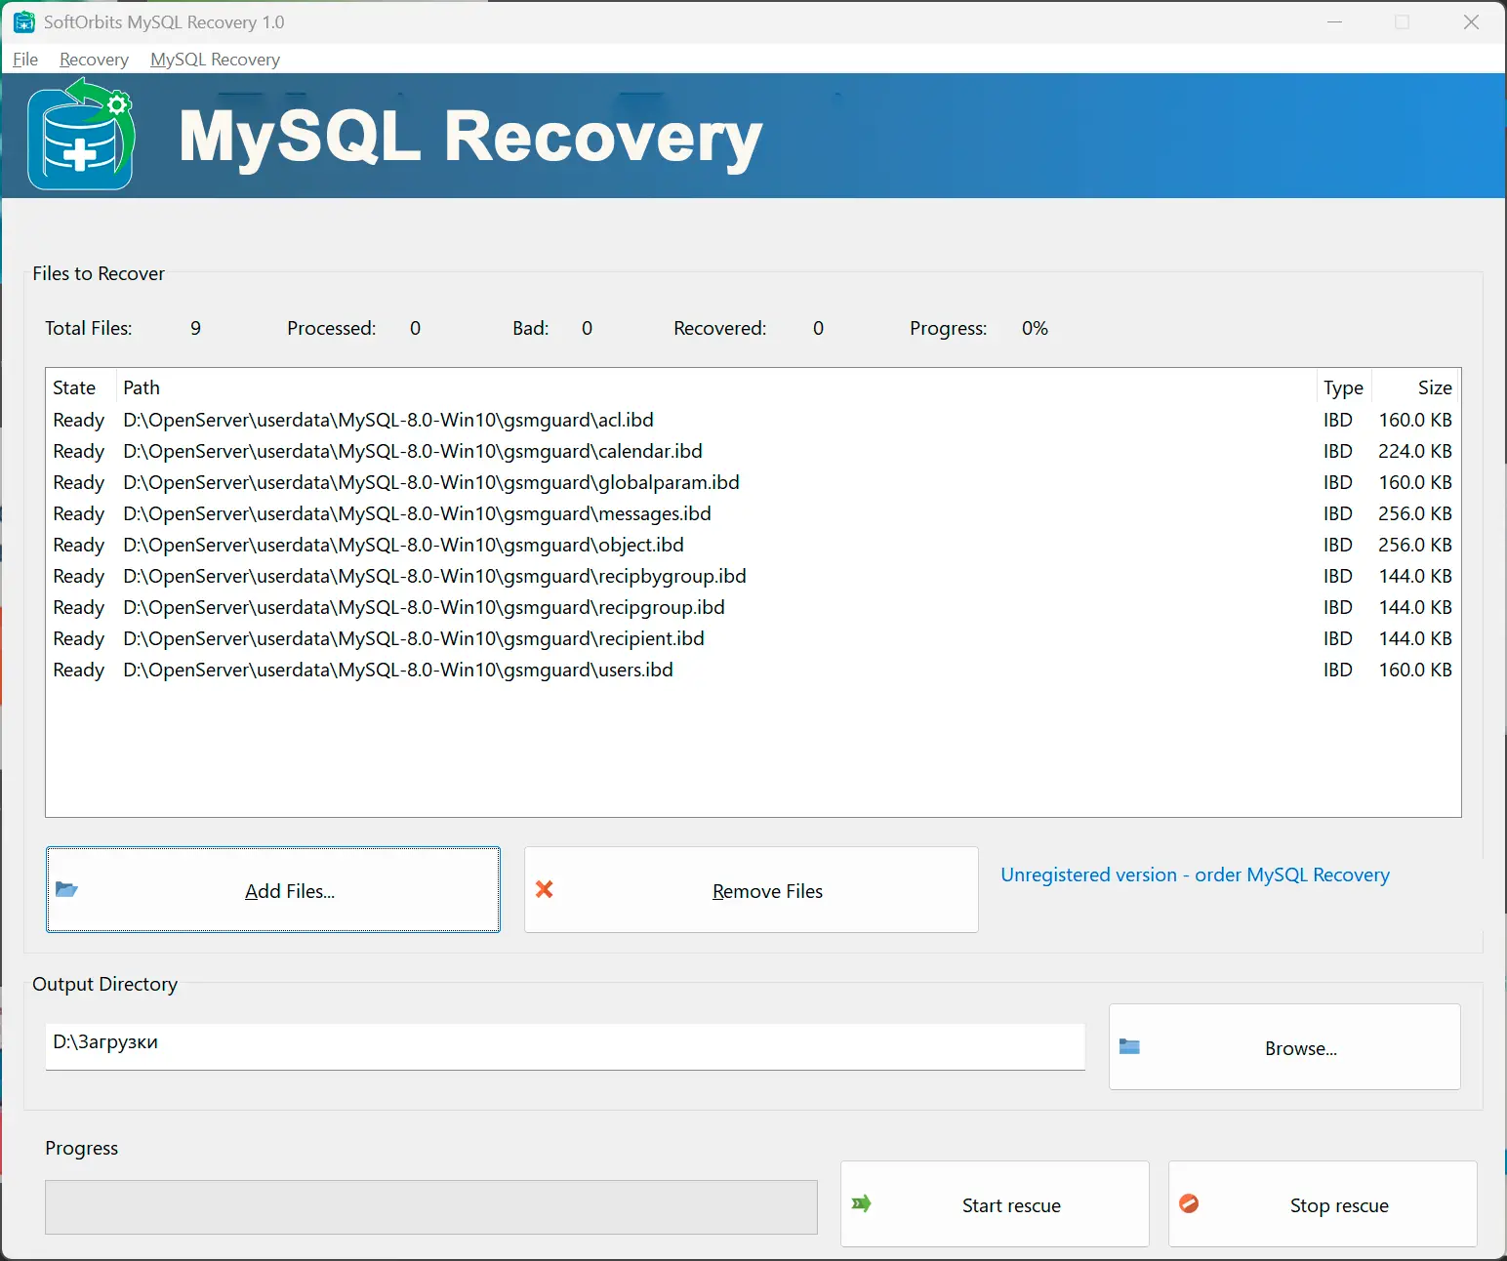1507x1261 pixels.
Task: Sort files by Size column header
Action: point(1434,387)
